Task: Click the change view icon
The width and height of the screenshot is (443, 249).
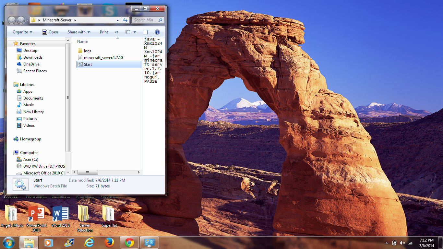Action: [x=128, y=32]
